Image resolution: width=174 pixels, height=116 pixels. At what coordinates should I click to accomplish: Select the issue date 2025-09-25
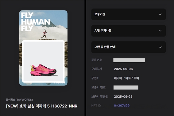(x=123, y=97)
